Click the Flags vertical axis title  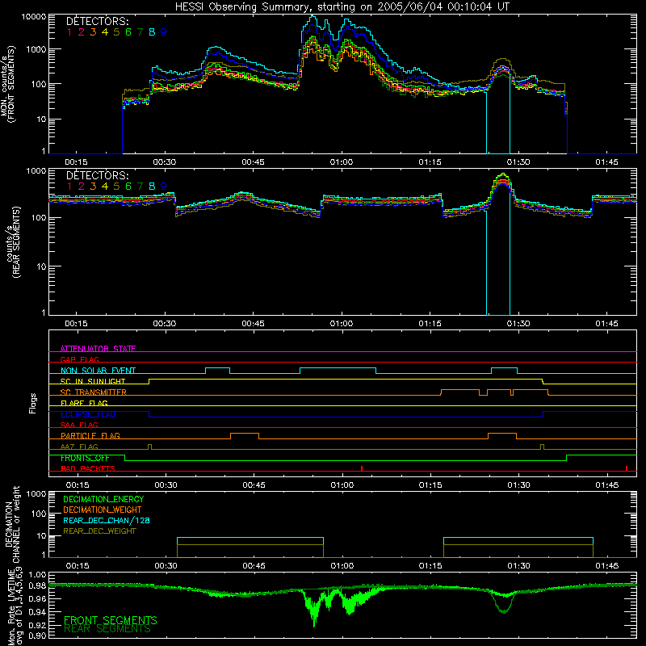pos(33,403)
